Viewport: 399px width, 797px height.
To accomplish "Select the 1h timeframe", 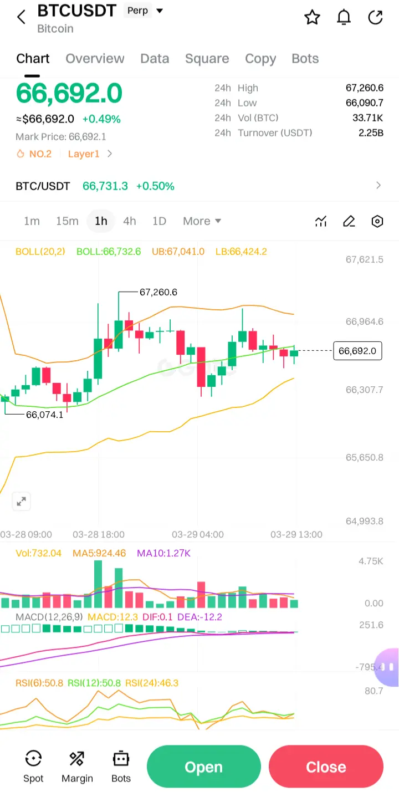I will coord(101,221).
